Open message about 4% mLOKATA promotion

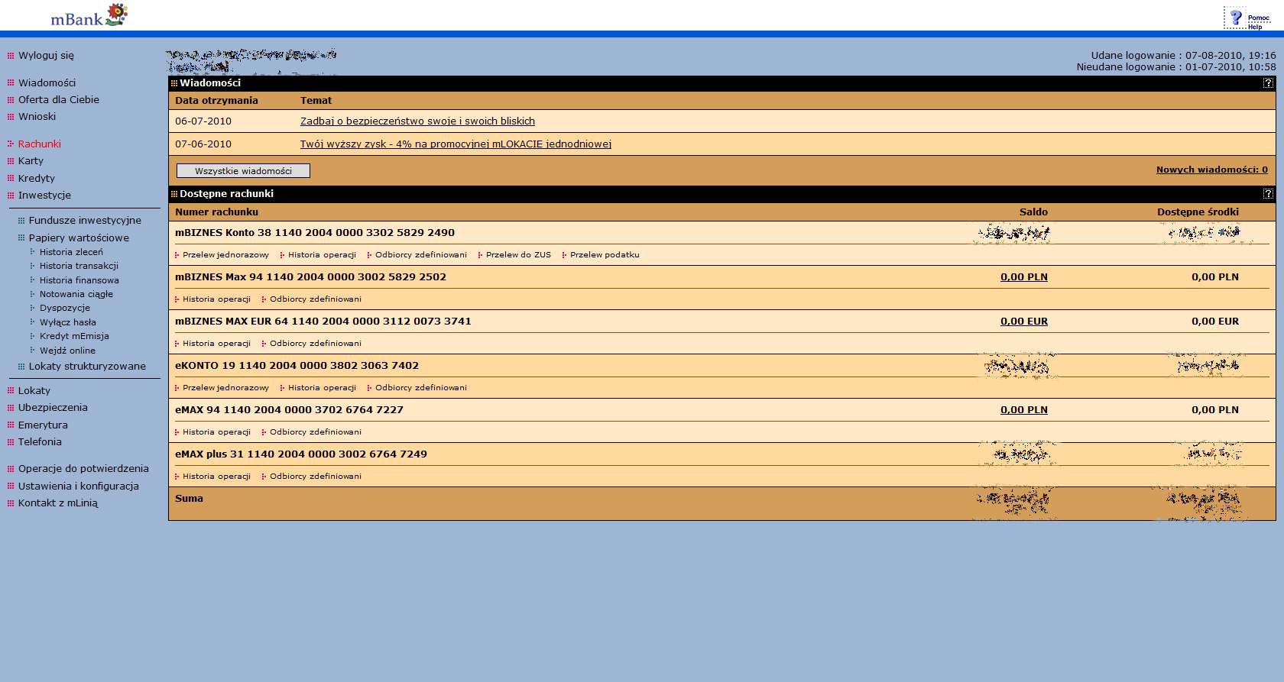456,144
